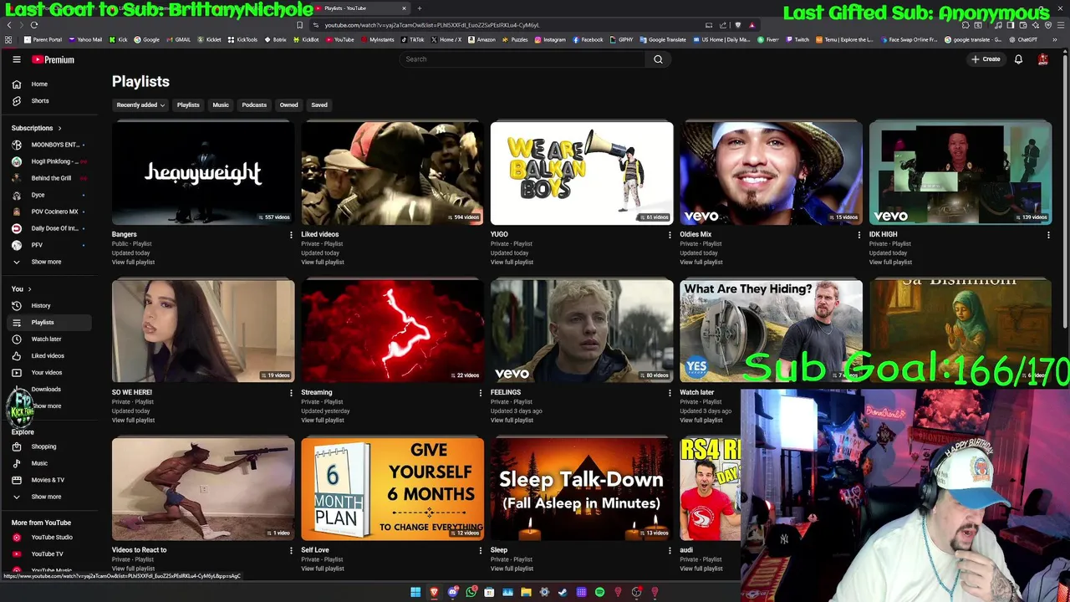Screen dimensions: 1070x602
Task: Open Discord from the taskbar
Action: point(452,592)
